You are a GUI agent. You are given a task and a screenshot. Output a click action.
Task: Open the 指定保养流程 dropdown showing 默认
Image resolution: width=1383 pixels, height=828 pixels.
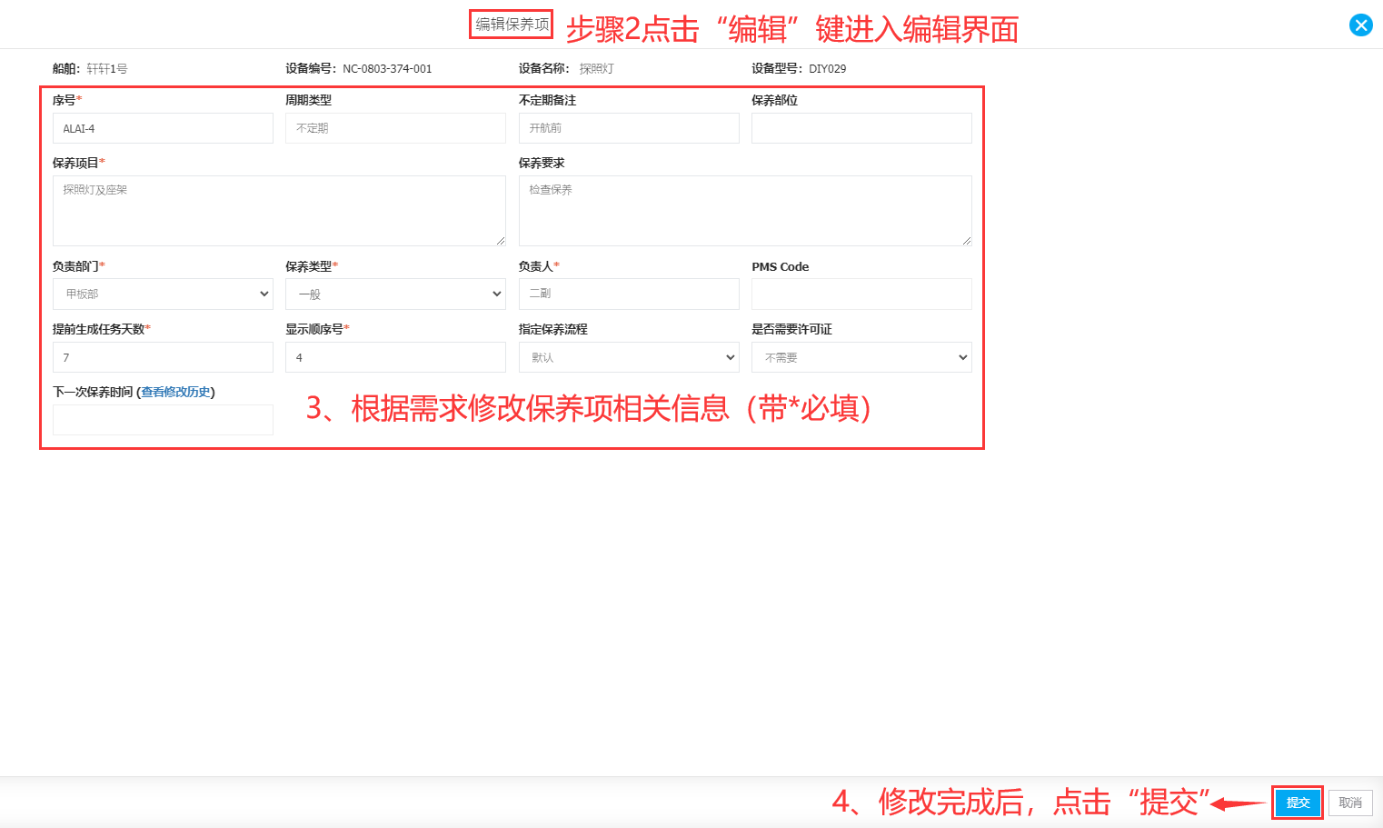point(629,357)
